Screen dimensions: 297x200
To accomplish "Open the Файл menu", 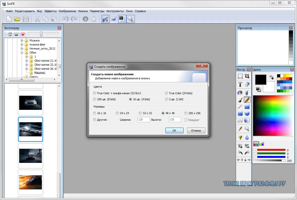I will coord(9,11).
